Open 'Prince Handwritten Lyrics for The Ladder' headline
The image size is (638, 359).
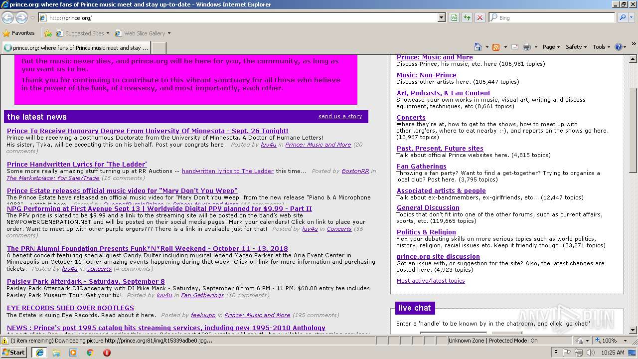click(77, 164)
